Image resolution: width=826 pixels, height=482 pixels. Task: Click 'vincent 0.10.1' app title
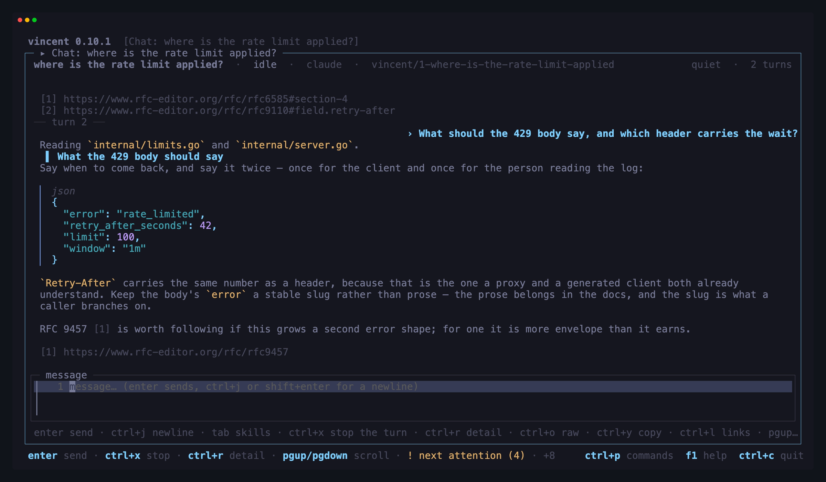[70, 42]
